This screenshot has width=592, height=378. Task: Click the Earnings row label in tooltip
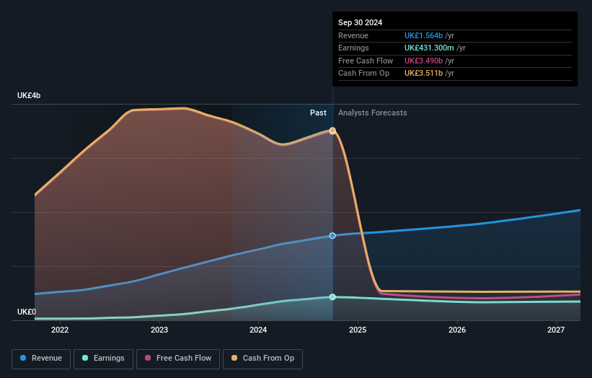click(x=353, y=48)
